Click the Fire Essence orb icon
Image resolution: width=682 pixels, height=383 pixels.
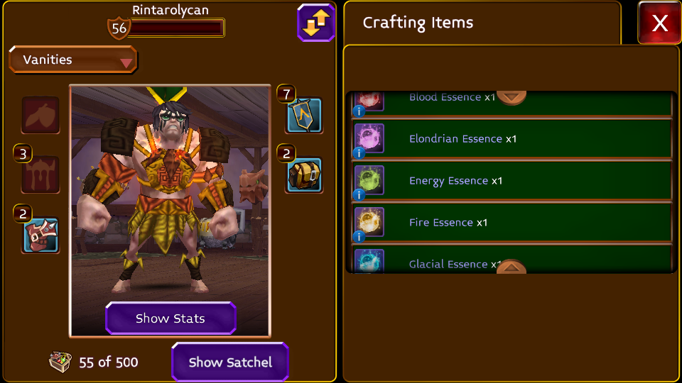coord(369,222)
